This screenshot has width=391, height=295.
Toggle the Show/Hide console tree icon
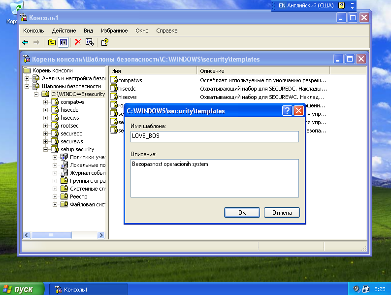64,42
